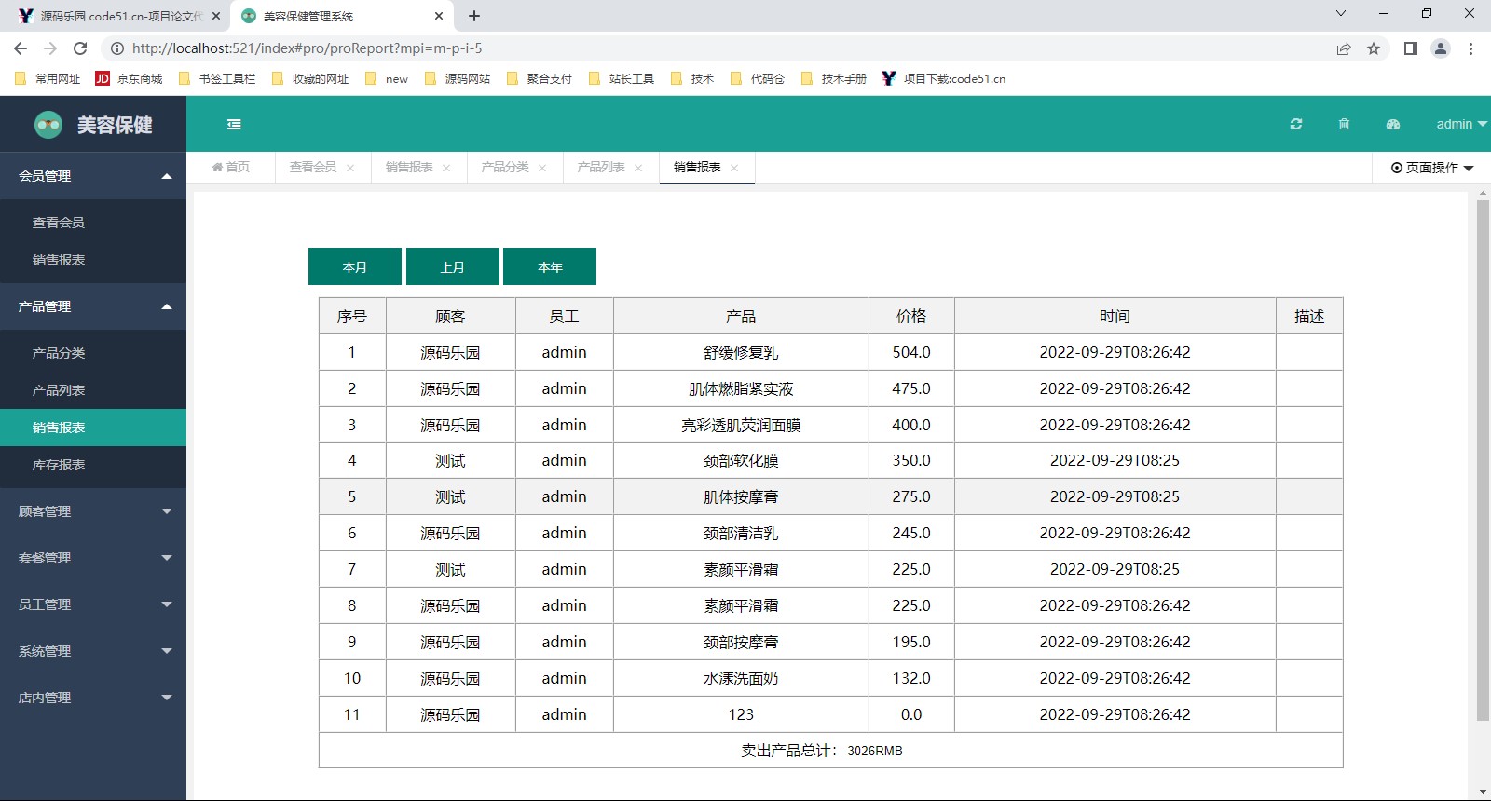Click the dashboard theme icon in header

tap(1393, 124)
